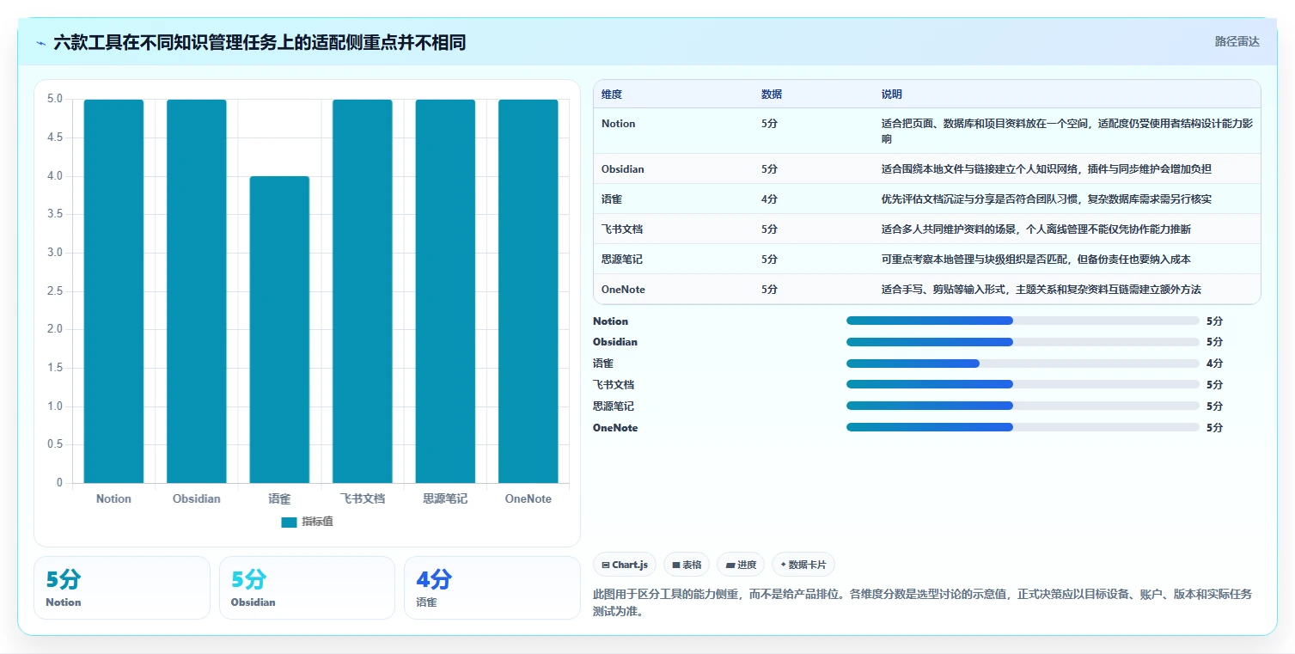Click description starting 适合手写、剪贴
1295x654 pixels.
click(x=1041, y=290)
